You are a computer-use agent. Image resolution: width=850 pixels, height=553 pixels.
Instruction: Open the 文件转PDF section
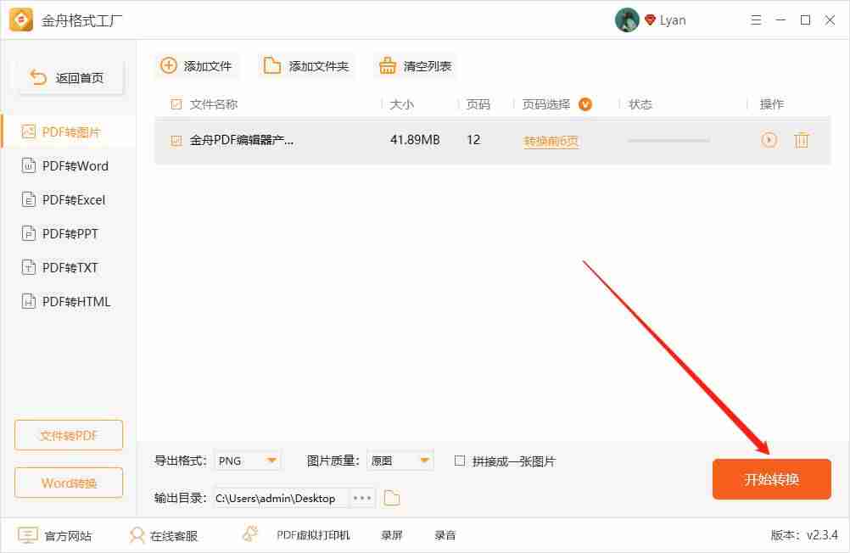(69, 435)
